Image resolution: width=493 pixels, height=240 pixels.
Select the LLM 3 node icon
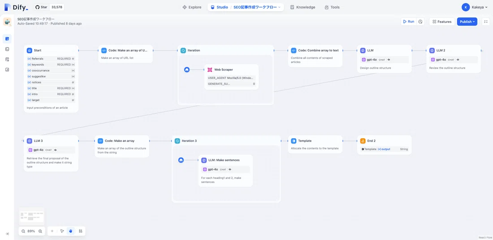(30, 141)
